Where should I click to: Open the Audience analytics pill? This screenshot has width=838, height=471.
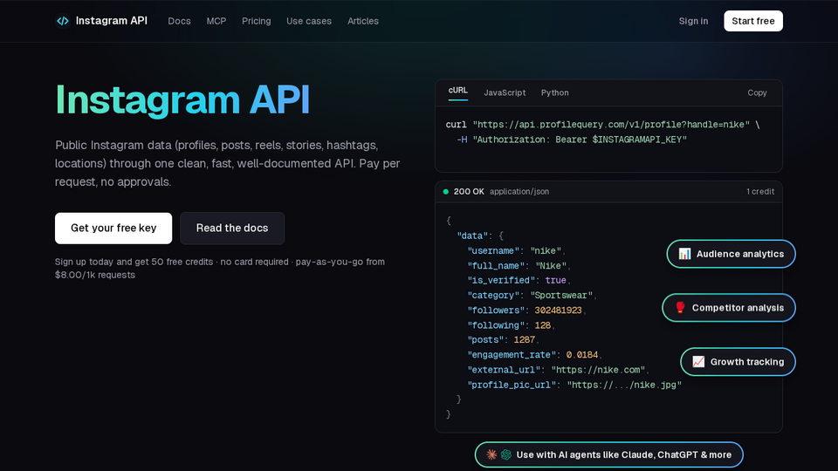pyautogui.click(x=731, y=254)
